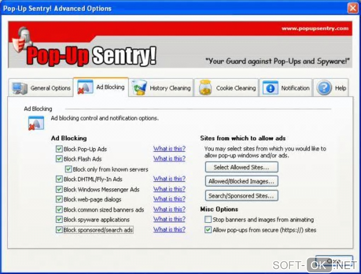
Task: Uncheck Block Pop-Up Ads
Action: pyautogui.click(x=59, y=149)
